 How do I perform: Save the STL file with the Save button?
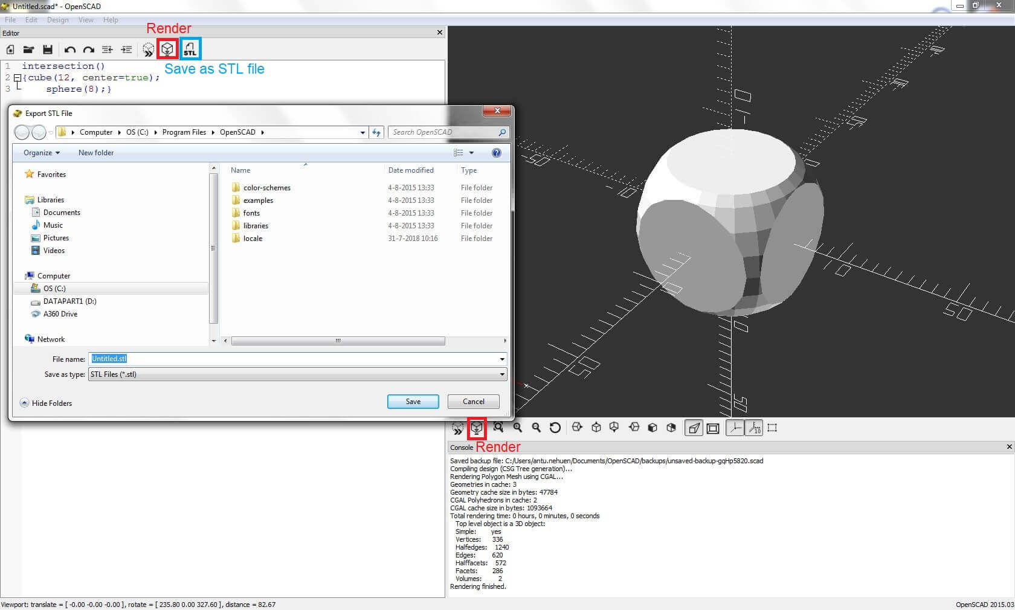(x=413, y=402)
